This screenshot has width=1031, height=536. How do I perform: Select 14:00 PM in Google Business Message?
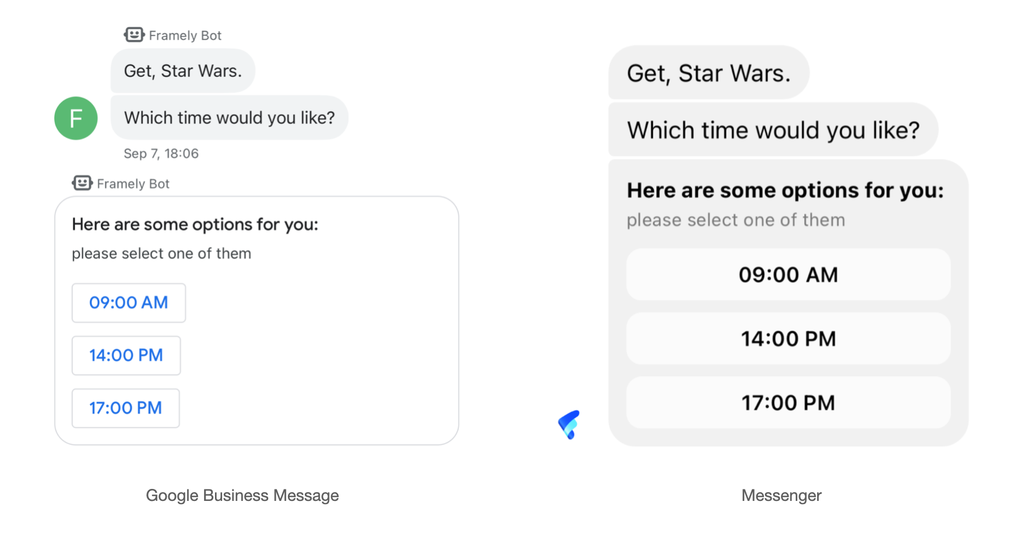coord(126,355)
